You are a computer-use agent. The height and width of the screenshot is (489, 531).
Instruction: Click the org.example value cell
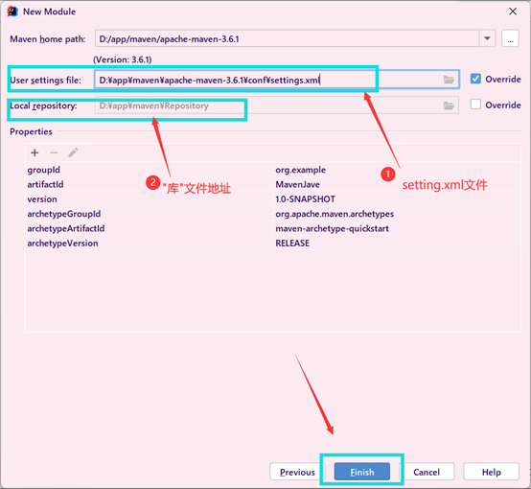(396, 170)
